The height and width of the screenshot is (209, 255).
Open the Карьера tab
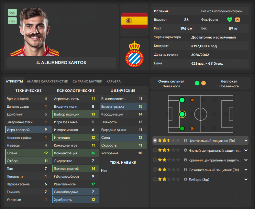point(114,81)
